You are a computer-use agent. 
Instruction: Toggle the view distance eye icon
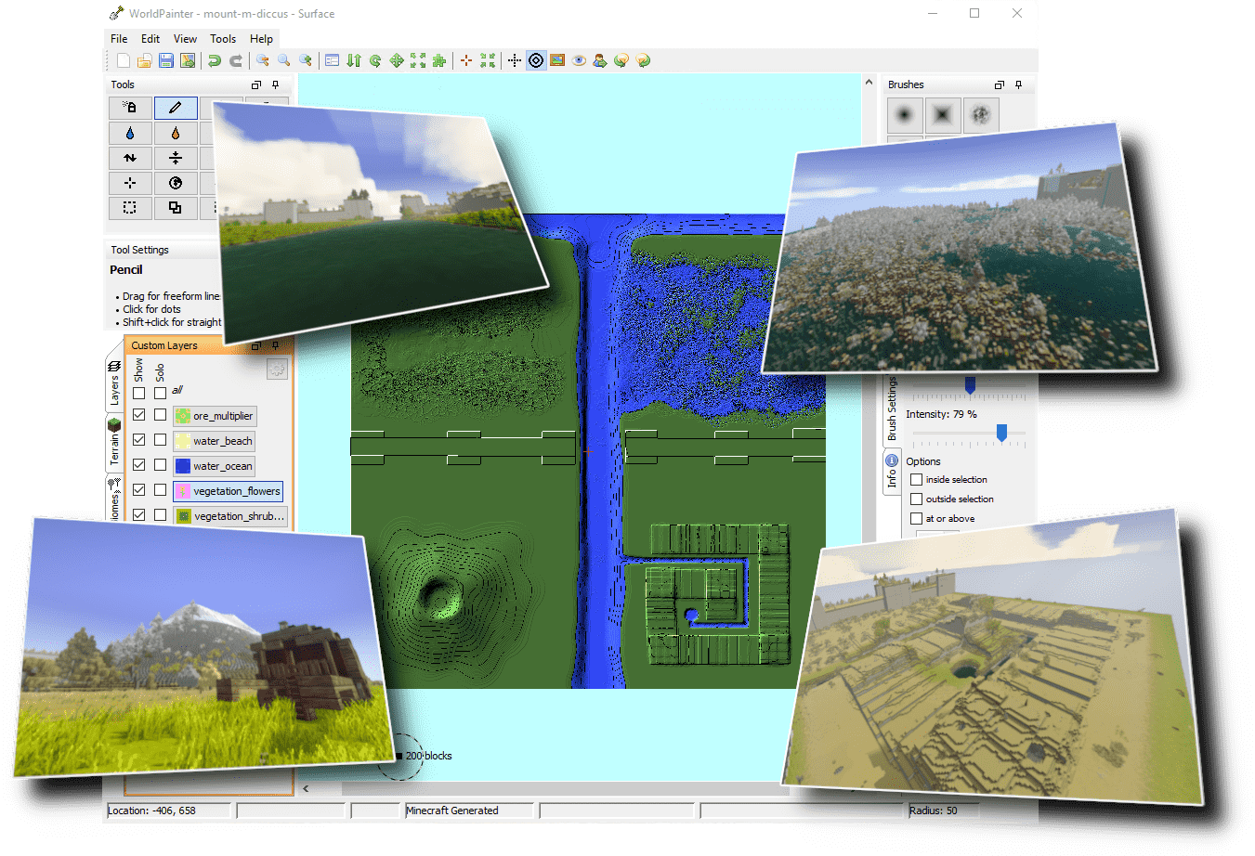coord(579,60)
